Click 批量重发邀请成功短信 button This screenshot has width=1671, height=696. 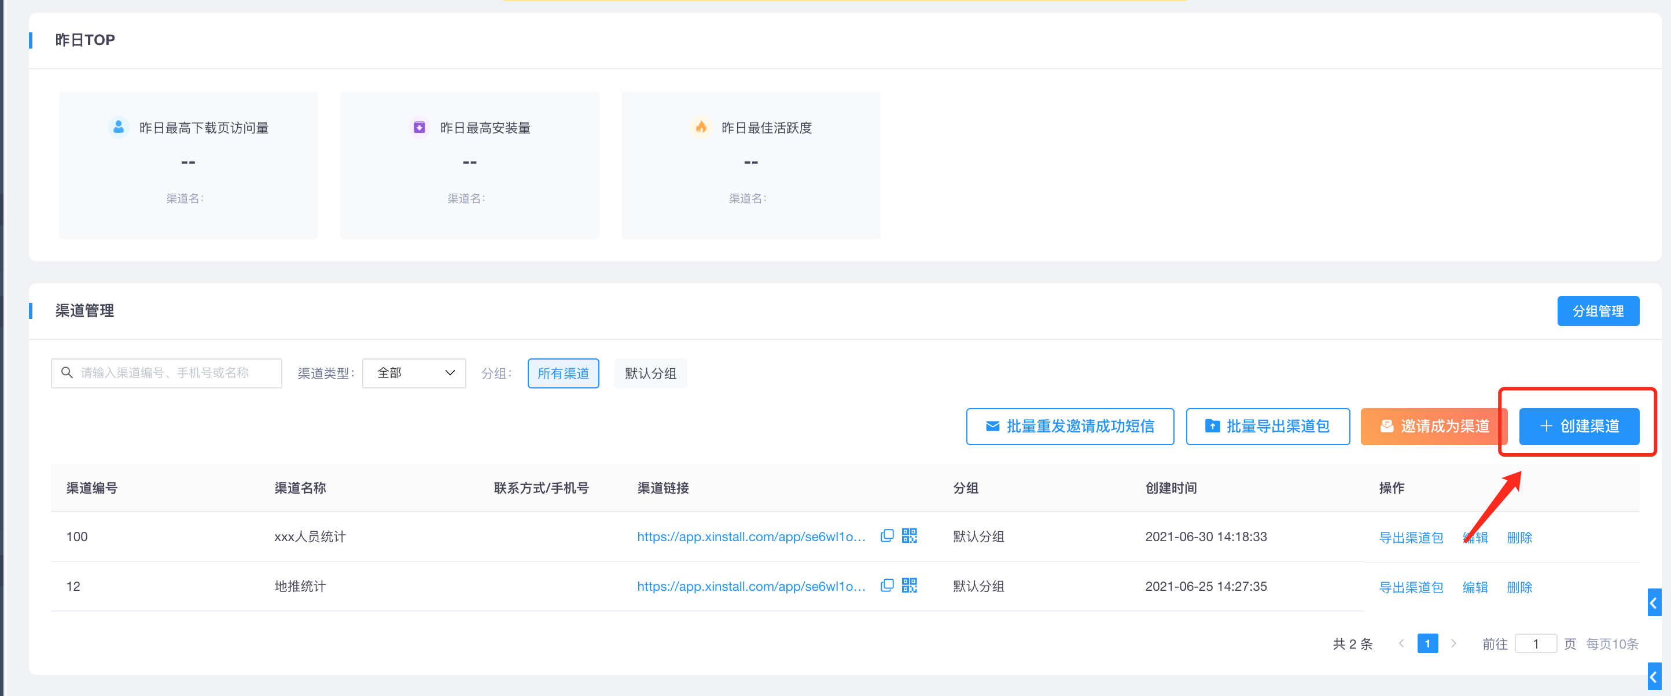[1070, 426]
